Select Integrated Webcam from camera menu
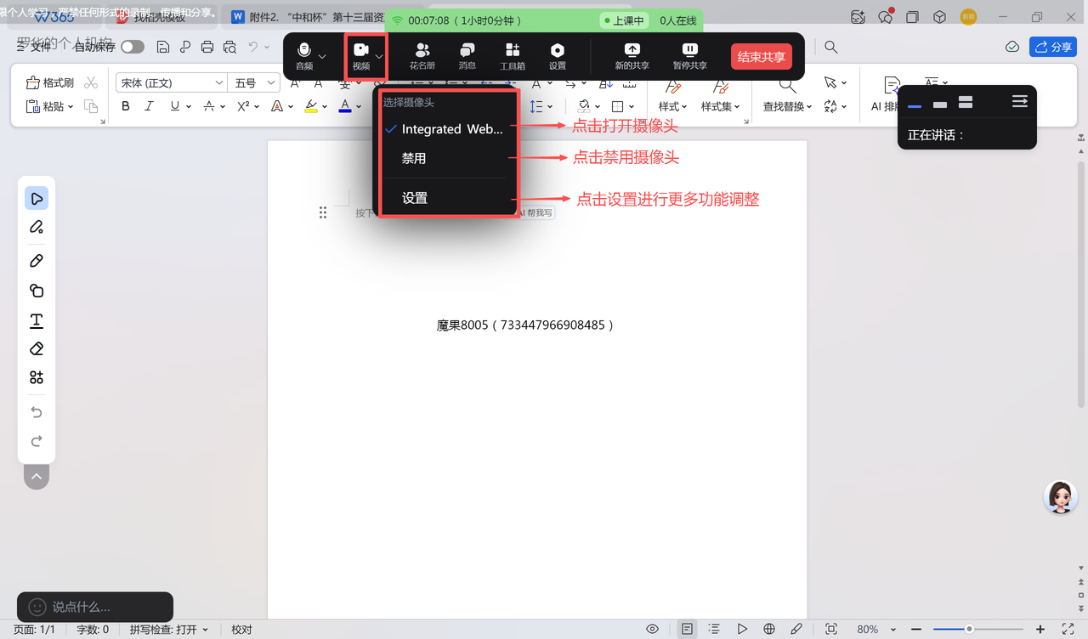Screen dimensions: 1088x639 (450, 129)
